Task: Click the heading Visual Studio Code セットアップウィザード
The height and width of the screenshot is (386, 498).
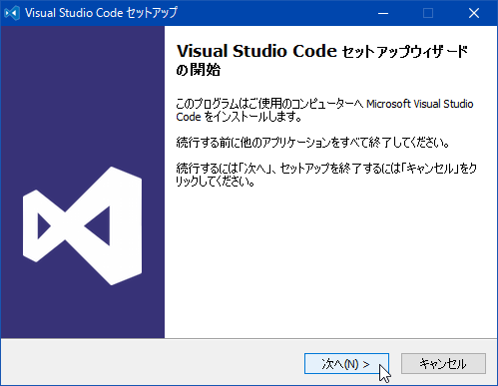Action: [322, 51]
